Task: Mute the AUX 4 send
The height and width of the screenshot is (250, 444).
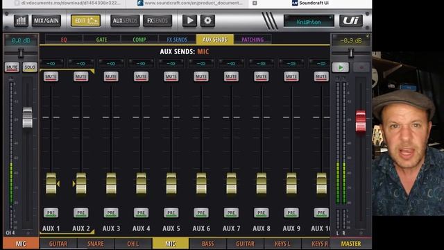Action: pyautogui.click(x=141, y=76)
